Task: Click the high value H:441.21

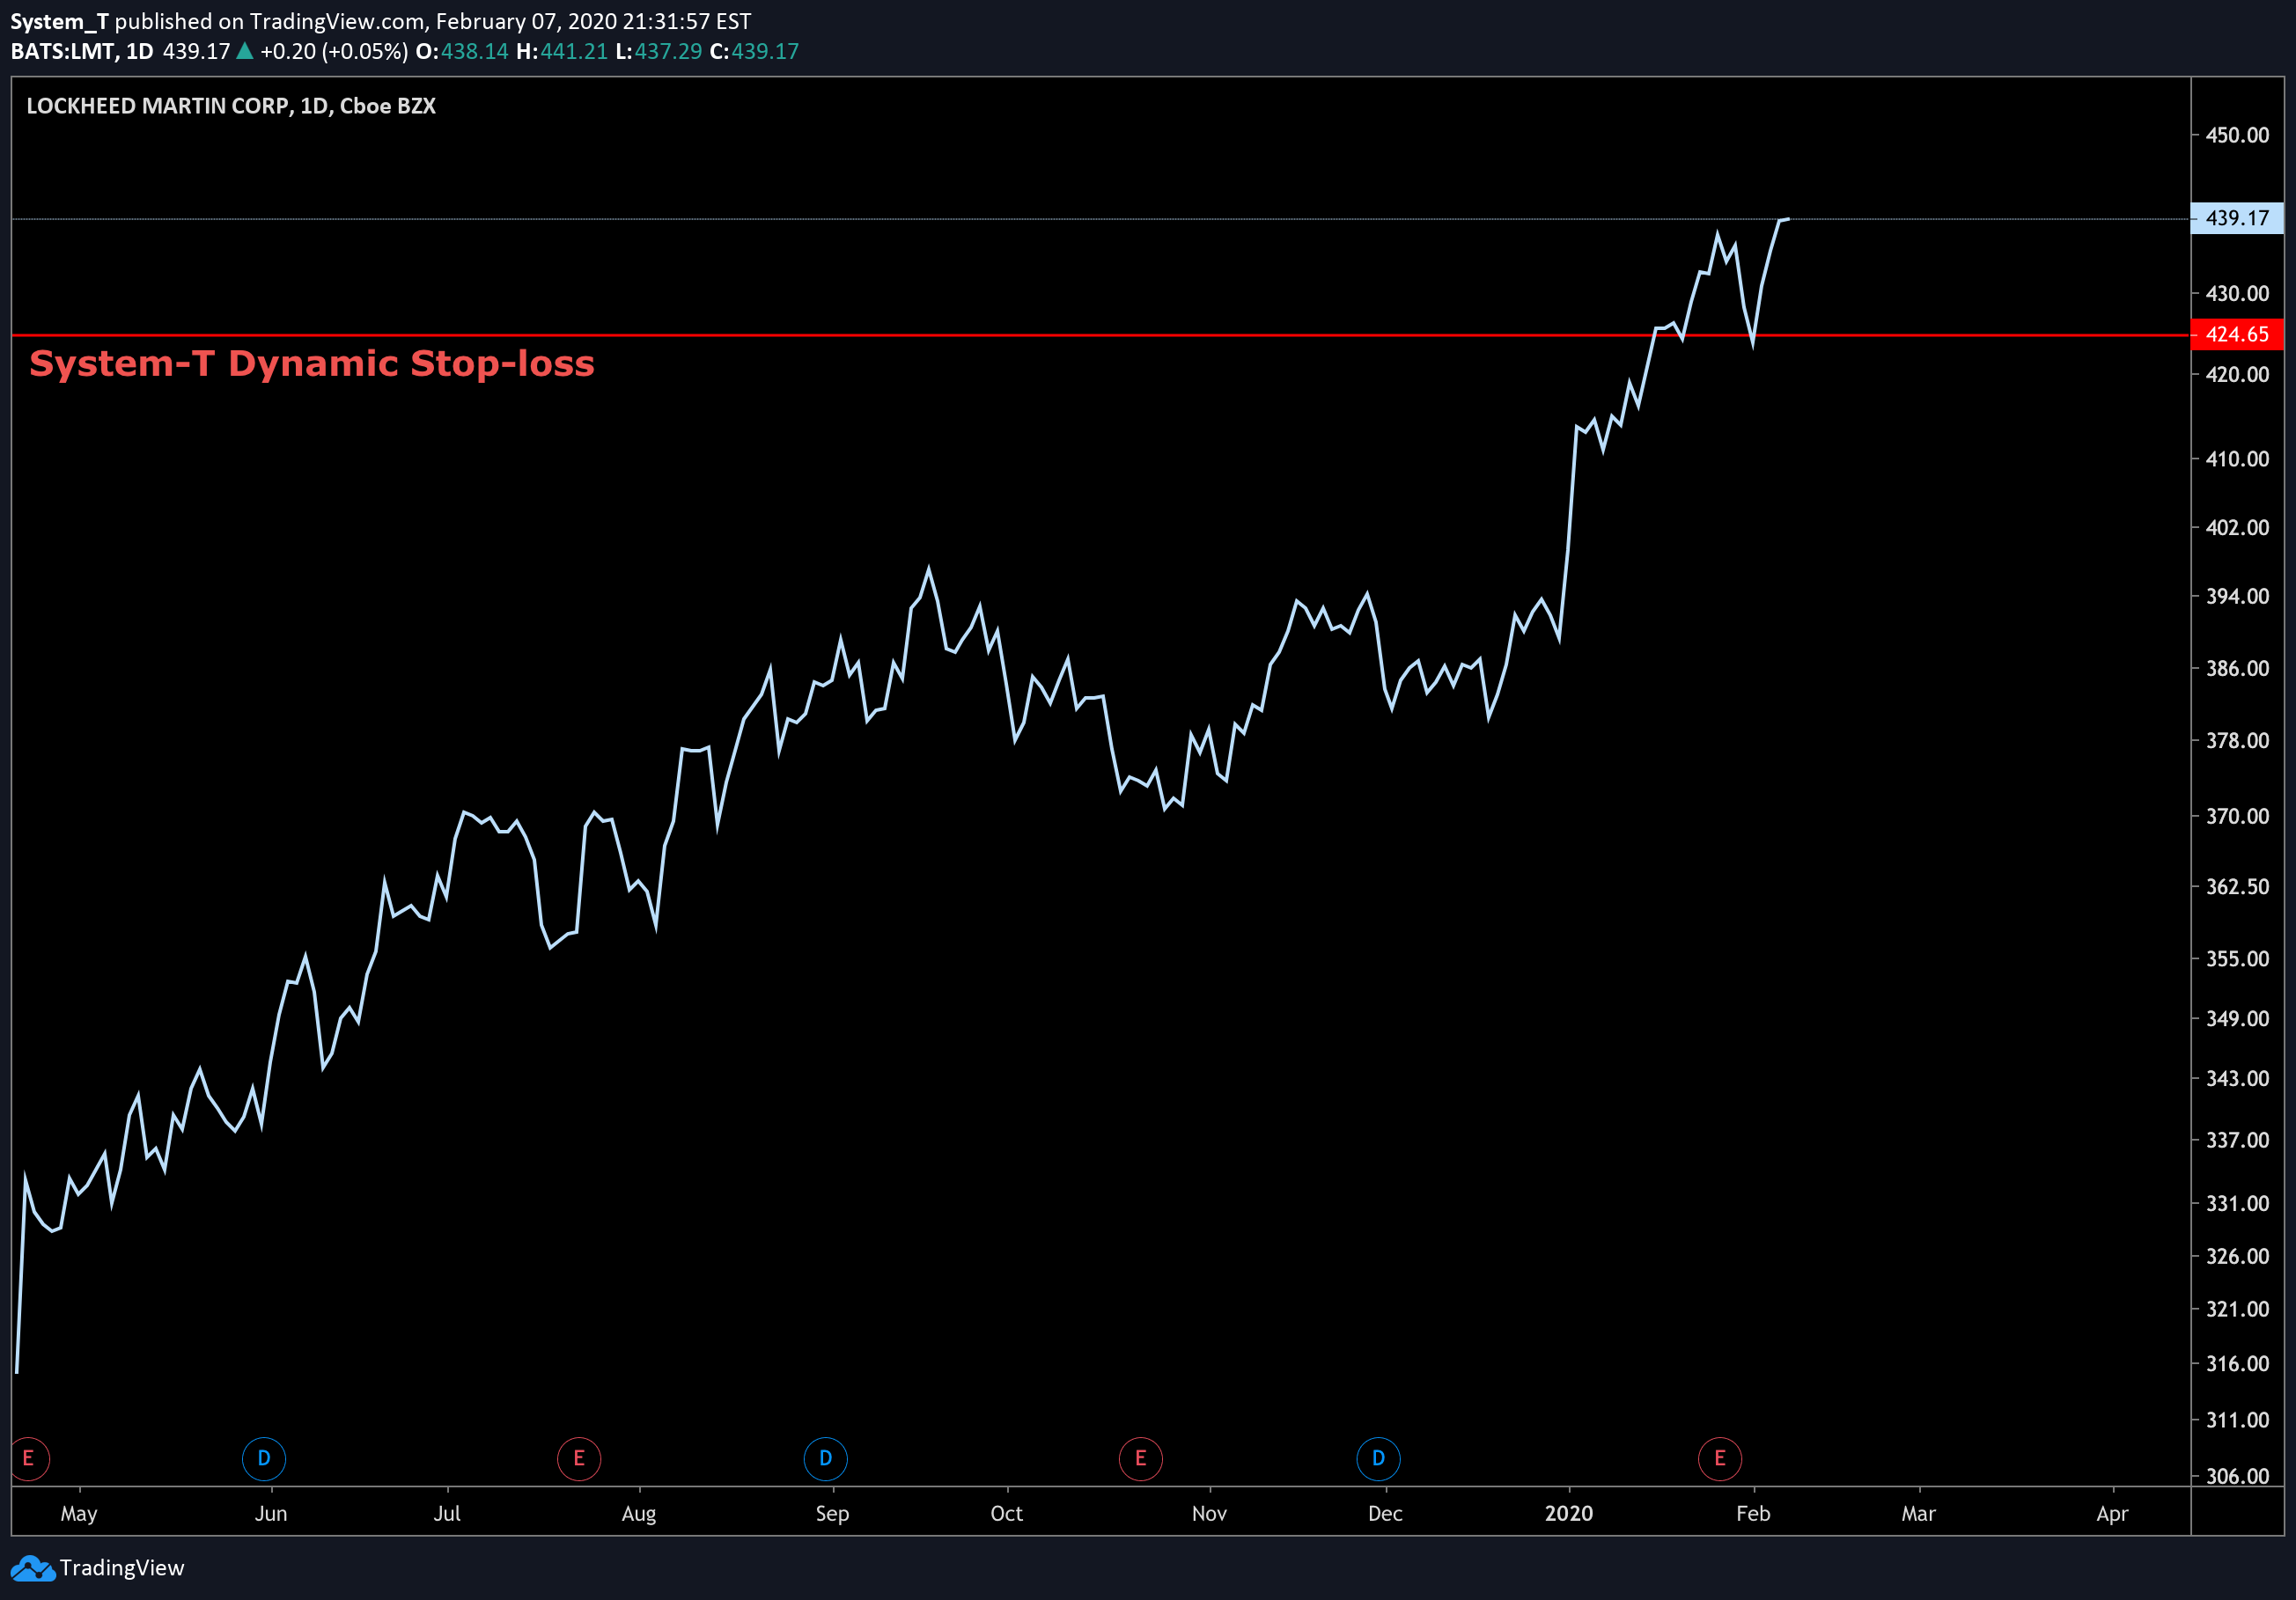Action: [562, 51]
